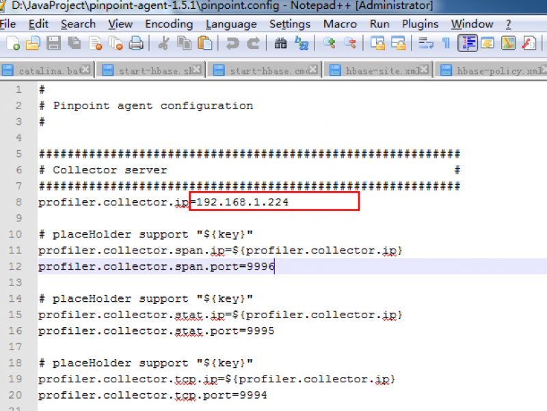Click the Open file folder icon
This screenshot has width=547, height=411.
point(33,44)
